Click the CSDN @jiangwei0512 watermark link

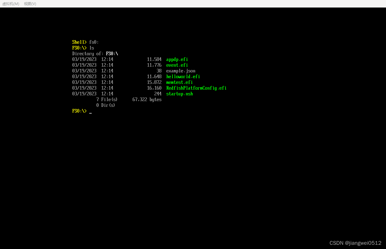(x=355, y=243)
